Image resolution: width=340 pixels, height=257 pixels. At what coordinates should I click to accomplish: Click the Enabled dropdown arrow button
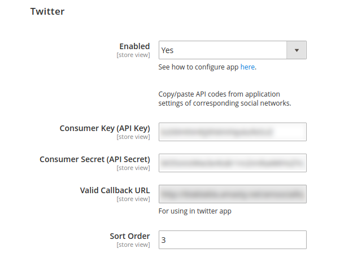(297, 50)
